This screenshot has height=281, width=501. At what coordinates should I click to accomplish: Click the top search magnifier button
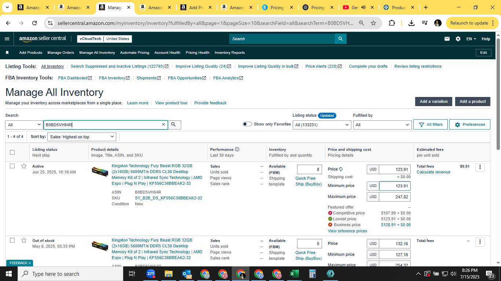(340, 39)
